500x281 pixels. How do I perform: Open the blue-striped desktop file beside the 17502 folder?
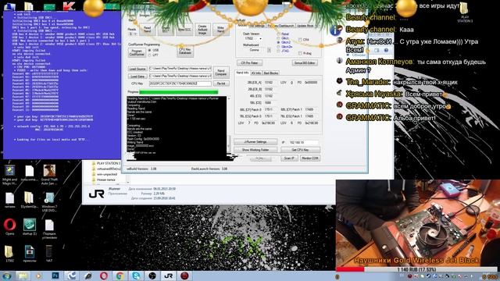tap(30, 254)
